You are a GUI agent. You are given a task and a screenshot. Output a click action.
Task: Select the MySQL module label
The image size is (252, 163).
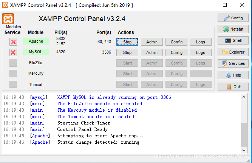36,52
